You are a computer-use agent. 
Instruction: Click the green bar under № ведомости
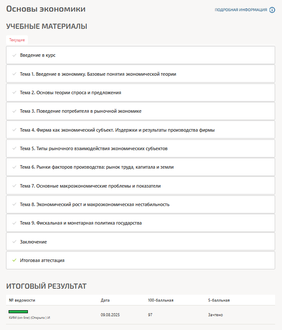click(18, 311)
